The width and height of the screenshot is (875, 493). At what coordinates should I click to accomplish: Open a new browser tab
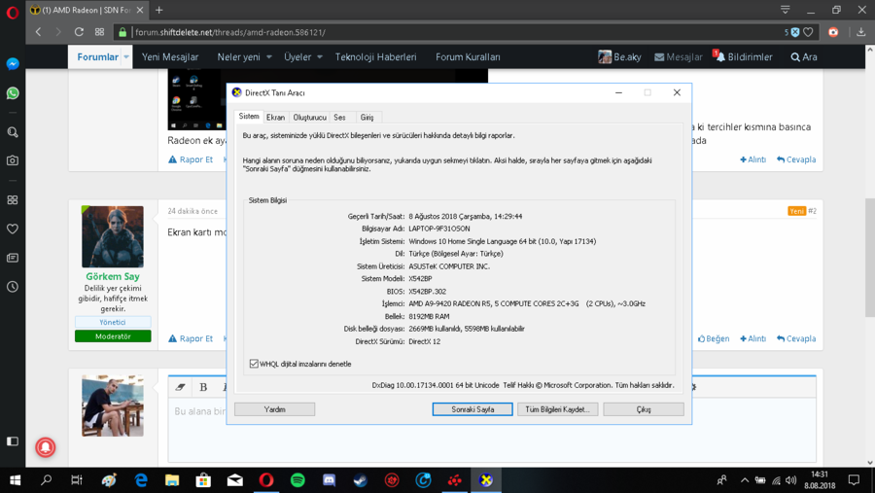[x=159, y=10]
